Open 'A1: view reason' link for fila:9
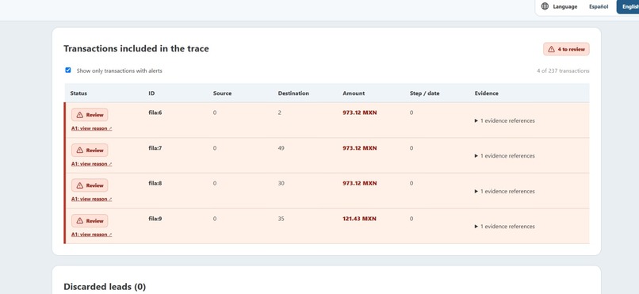 coord(92,234)
